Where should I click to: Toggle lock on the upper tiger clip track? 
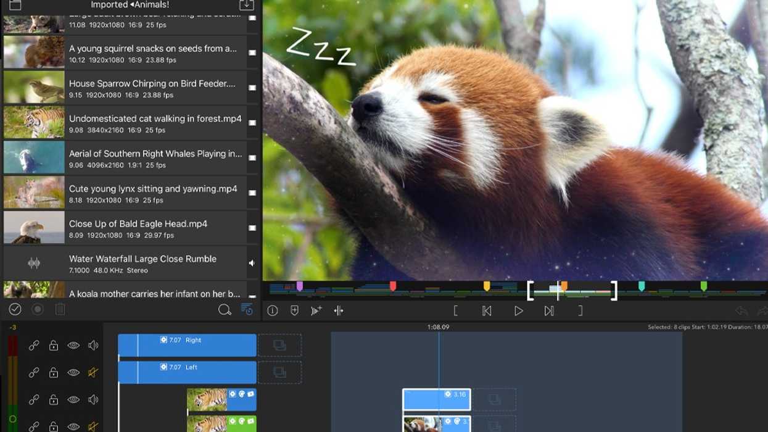pos(54,400)
